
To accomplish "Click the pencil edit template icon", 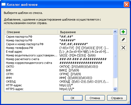I will (123, 40).
